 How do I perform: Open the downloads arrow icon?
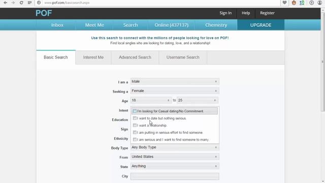311,3
